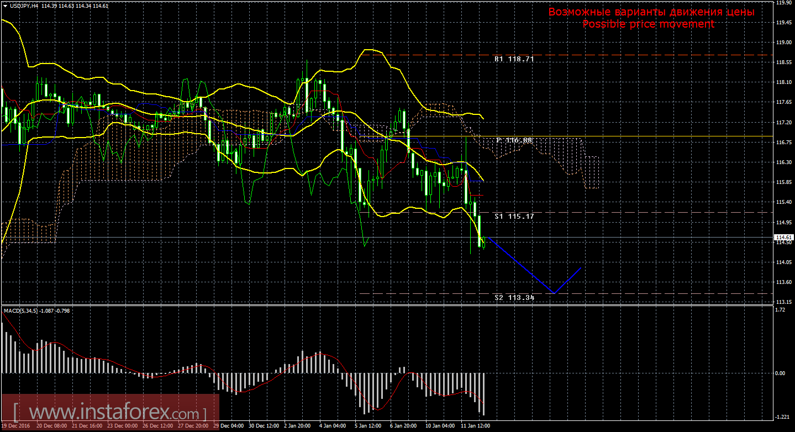
Task: Select the 116.30 price axis value
Action: coord(783,162)
